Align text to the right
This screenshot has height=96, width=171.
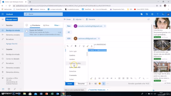tap(127, 78)
